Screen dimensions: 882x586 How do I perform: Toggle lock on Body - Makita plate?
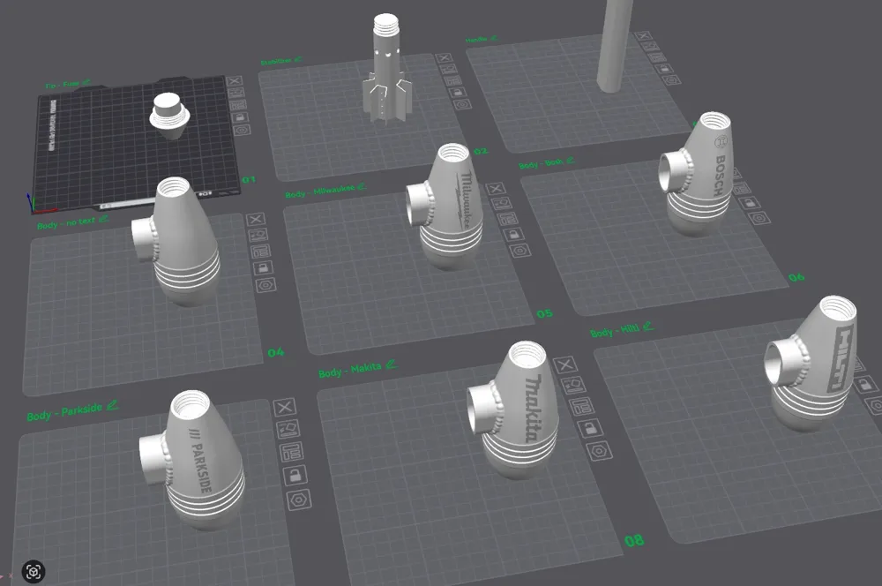coord(590,428)
